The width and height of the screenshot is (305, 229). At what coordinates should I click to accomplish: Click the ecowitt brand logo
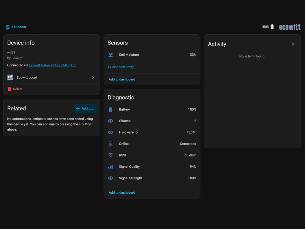point(290,27)
